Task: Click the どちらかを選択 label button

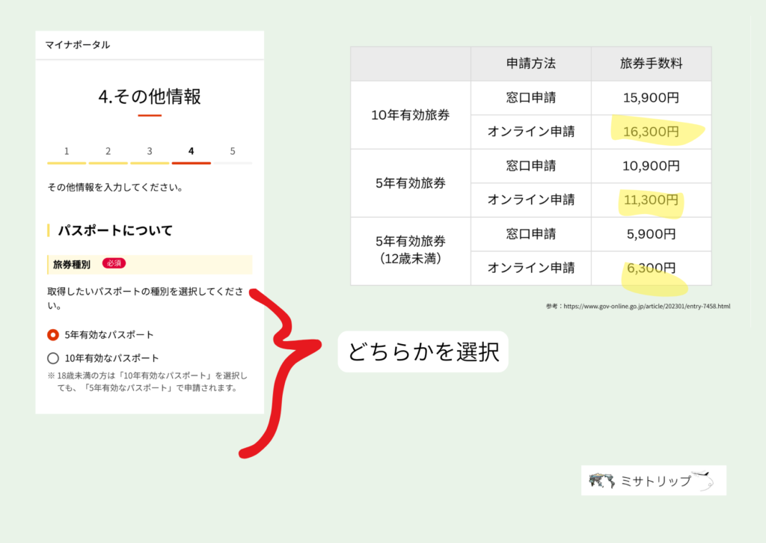Action: coord(424,352)
